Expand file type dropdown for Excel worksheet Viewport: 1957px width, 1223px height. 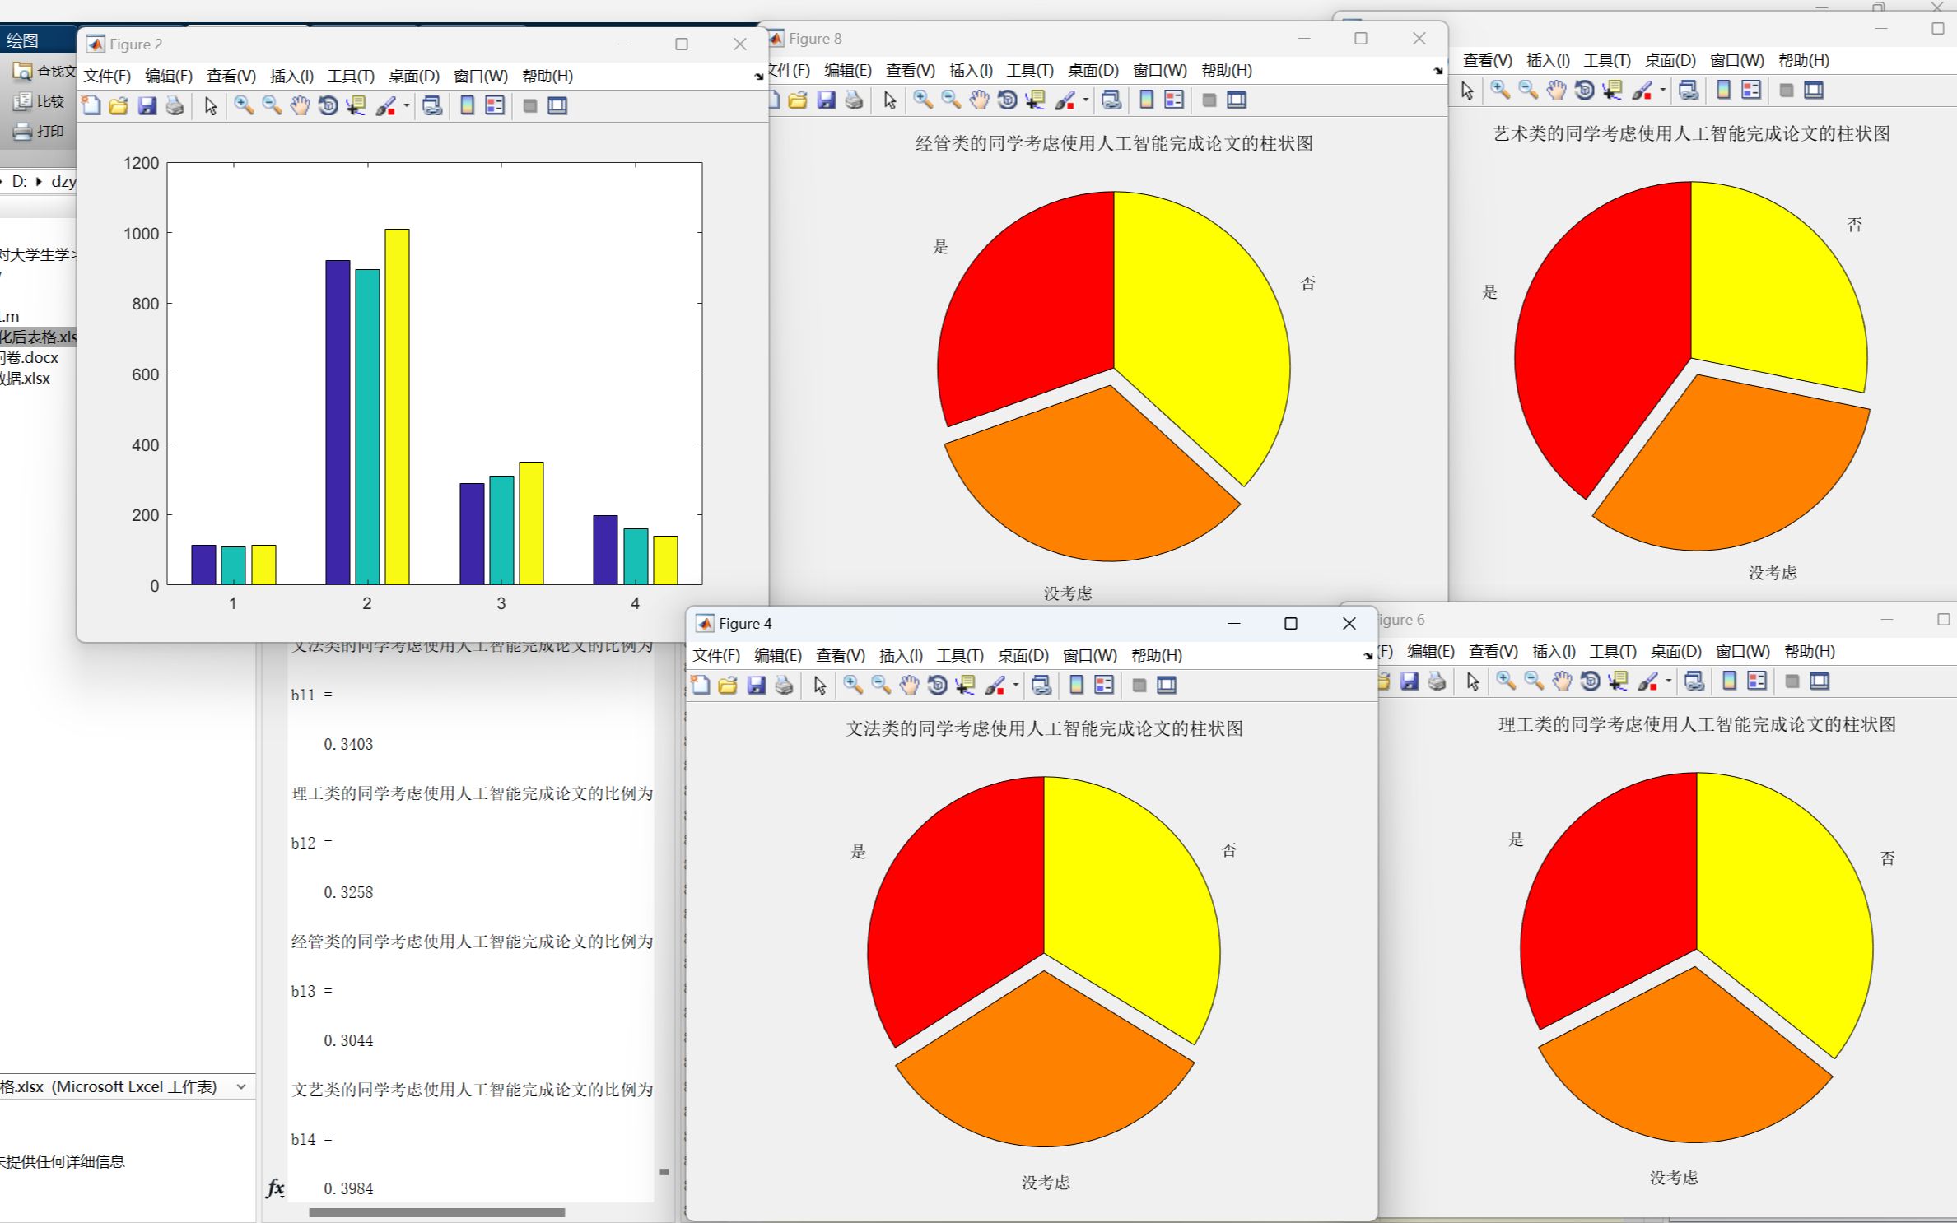[x=241, y=1086]
